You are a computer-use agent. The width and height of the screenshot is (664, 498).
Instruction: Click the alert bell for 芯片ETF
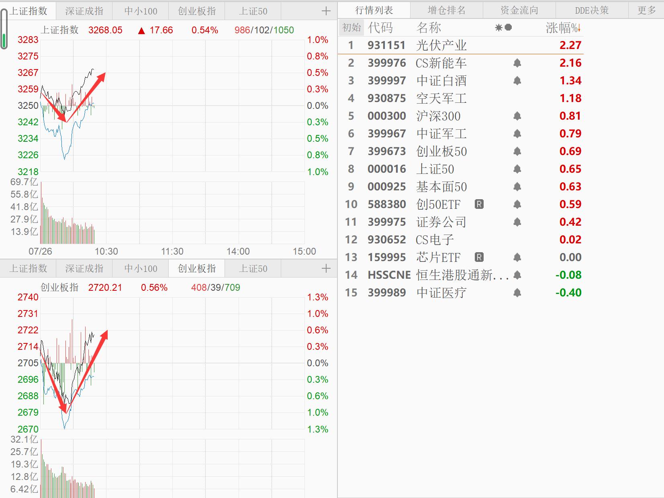click(x=517, y=257)
